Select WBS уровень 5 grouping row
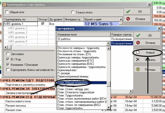 click(x=21, y=41)
